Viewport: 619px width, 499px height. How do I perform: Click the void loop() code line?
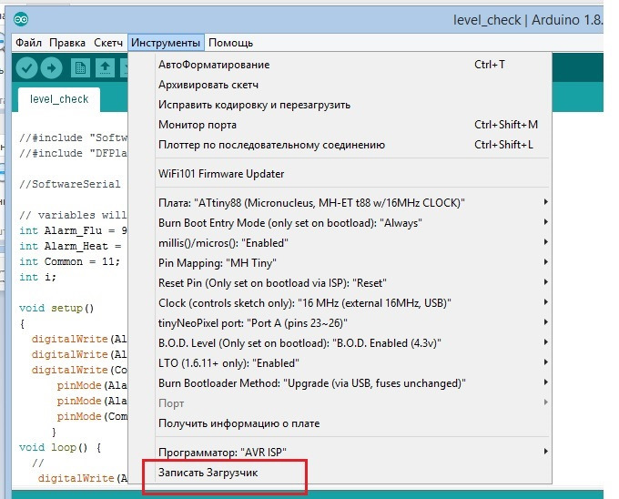click(x=60, y=447)
